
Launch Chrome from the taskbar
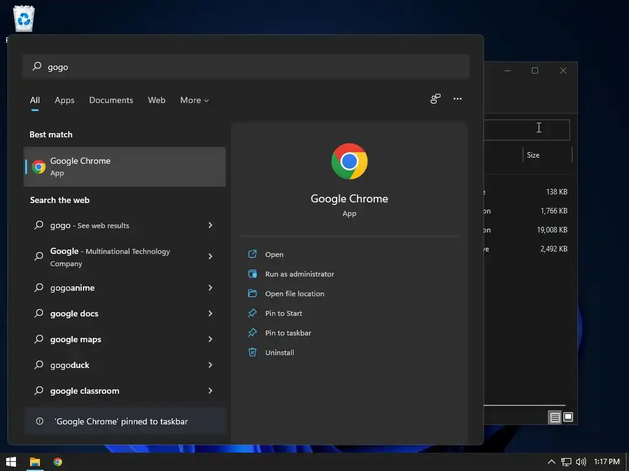58,462
